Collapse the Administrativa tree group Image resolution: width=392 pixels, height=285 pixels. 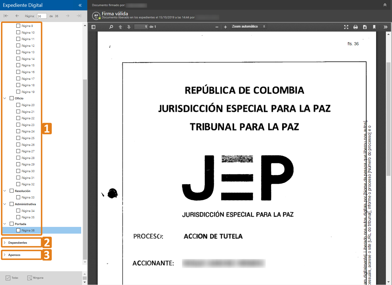[x=5, y=204]
